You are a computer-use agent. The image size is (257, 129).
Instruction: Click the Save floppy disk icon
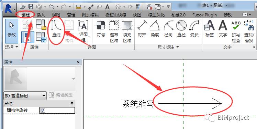point(31,7)
